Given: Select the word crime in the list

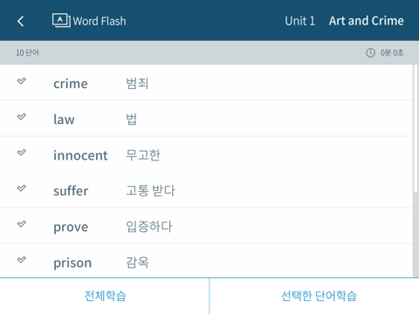Looking at the screenshot, I should [71, 84].
